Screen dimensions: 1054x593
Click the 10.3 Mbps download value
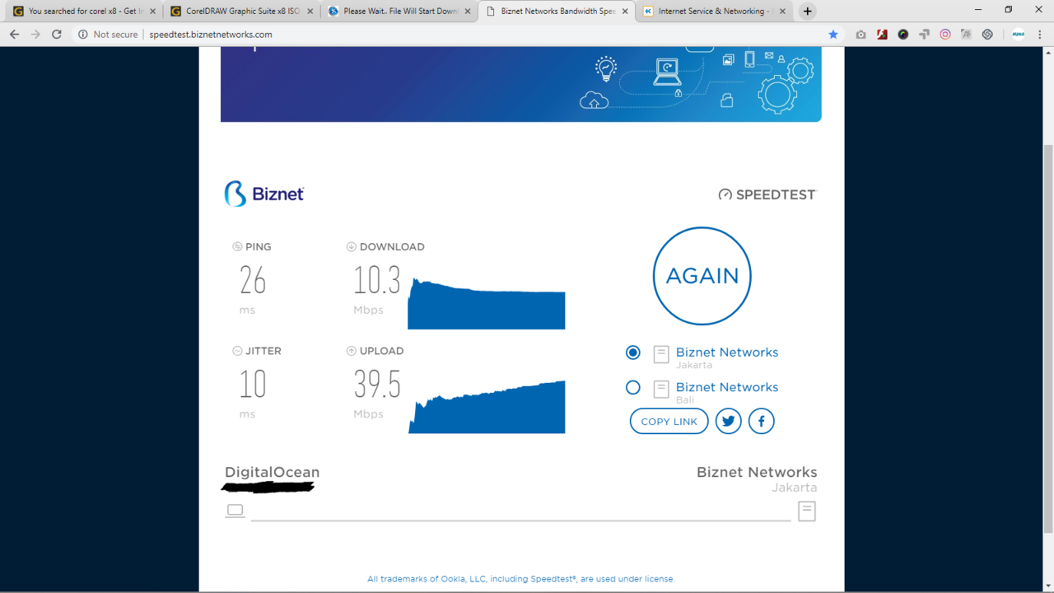pos(377,281)
